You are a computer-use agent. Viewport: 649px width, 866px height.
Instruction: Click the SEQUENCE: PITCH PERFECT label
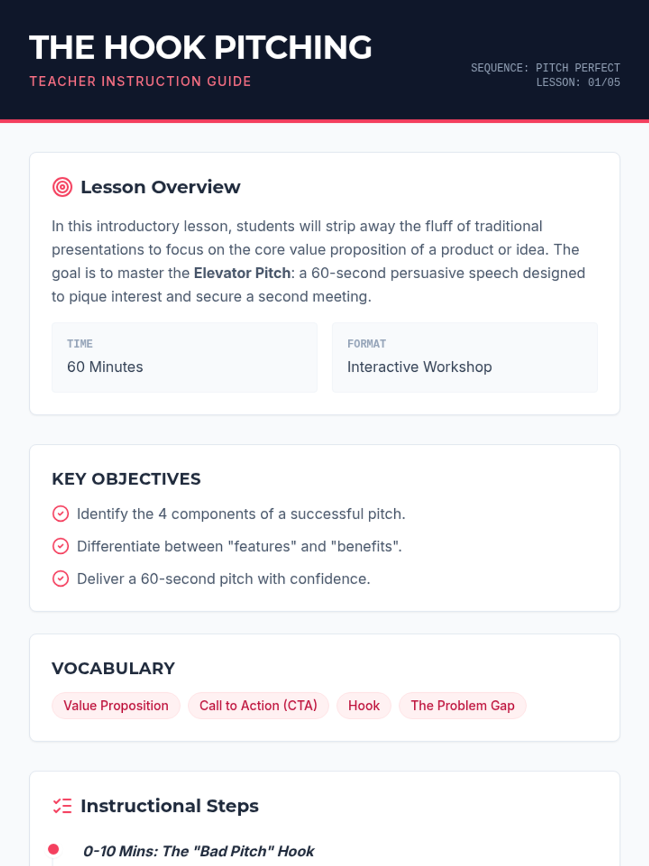point(545,68)
